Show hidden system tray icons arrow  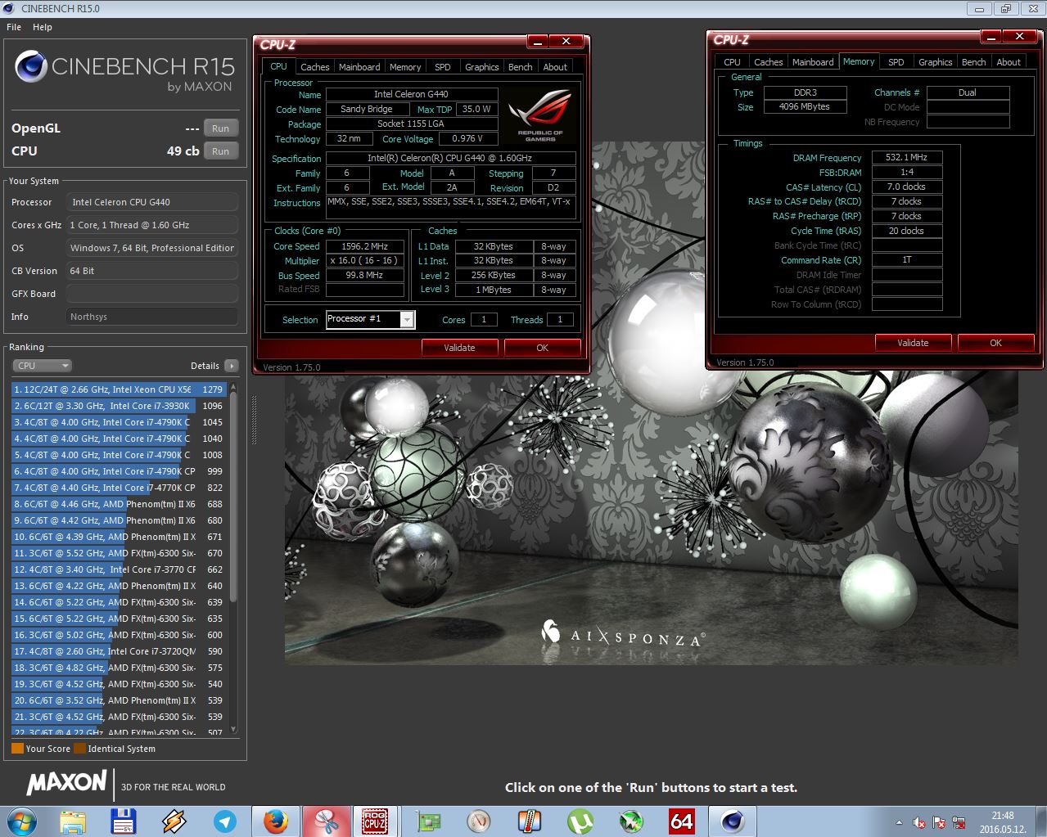click(x=900, y=822)
